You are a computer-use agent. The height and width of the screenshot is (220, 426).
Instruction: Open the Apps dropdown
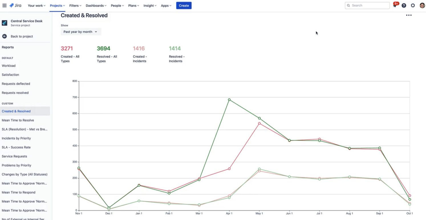pos(166,5)
